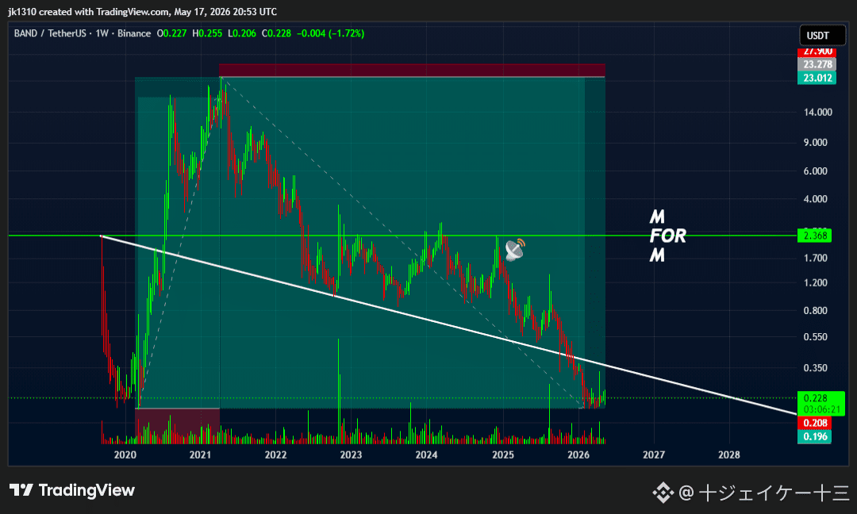Click the 6.000 price axis label

[816, 171]
